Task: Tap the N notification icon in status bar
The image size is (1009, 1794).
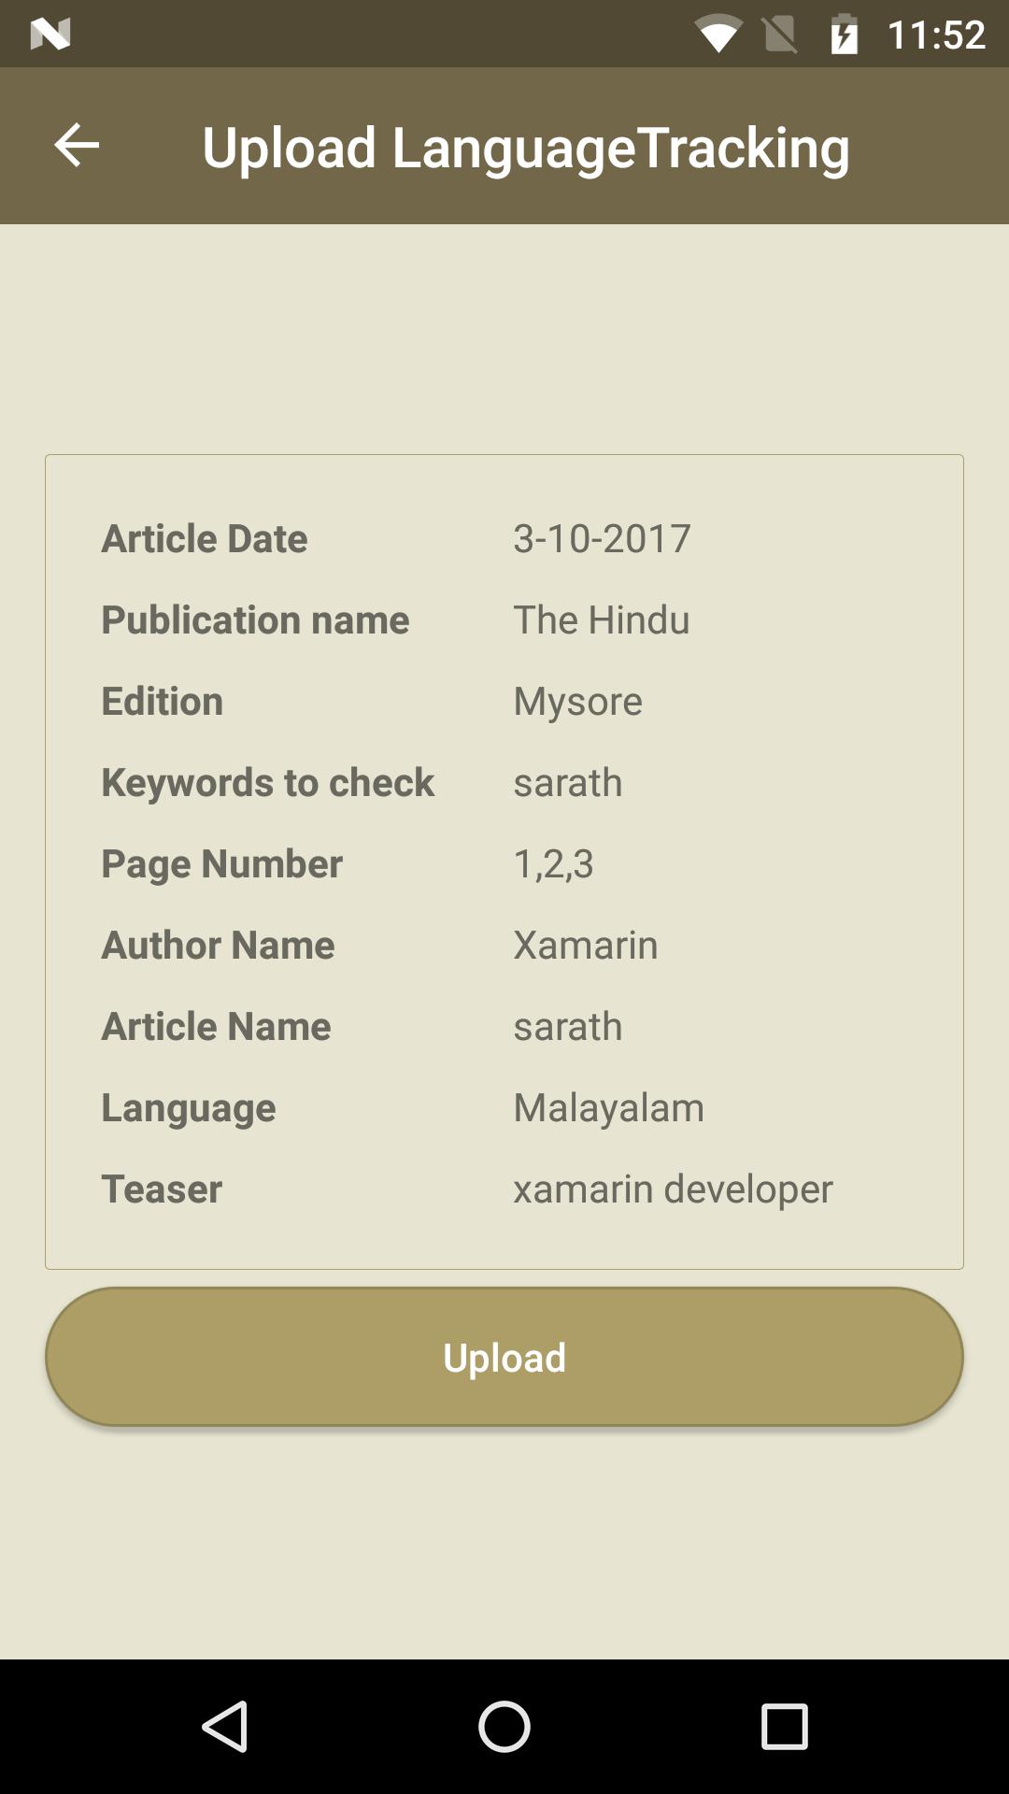Action: pyautogui.click(x=50, y=35)
